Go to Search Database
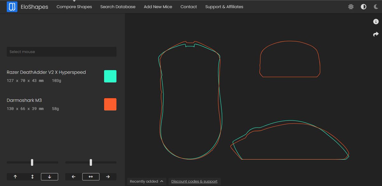The width and height of the screenshot is (382, 186). point(118,6)
